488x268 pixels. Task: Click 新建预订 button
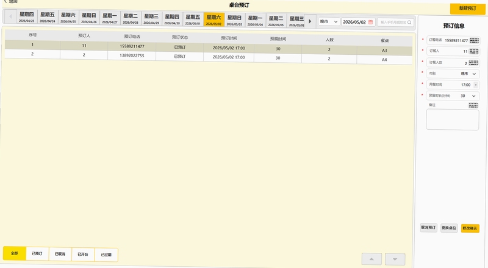(467, 9)
